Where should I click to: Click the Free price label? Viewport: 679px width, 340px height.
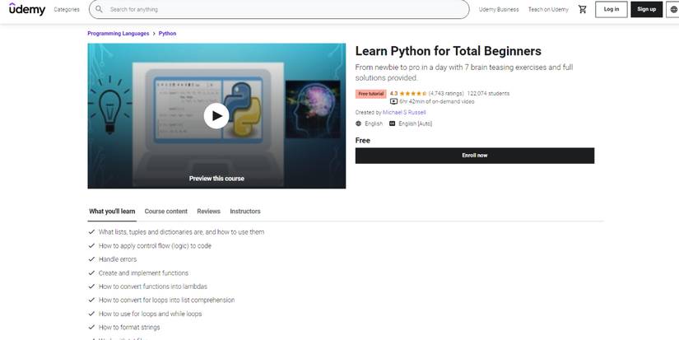[363, 140]
